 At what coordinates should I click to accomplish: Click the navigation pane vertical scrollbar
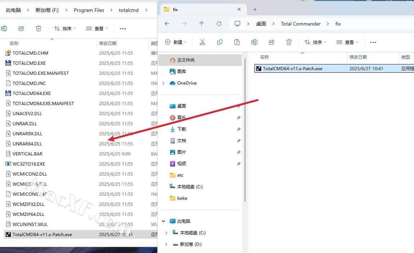245,129
